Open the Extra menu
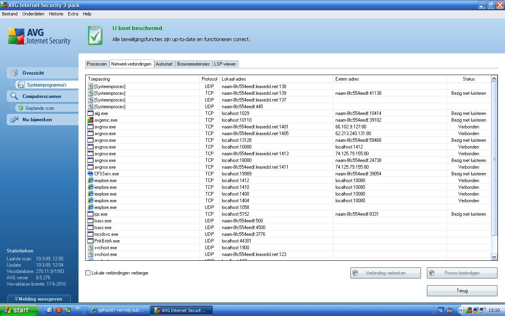Viewport: 505px width, 316px height. point(73,14)
